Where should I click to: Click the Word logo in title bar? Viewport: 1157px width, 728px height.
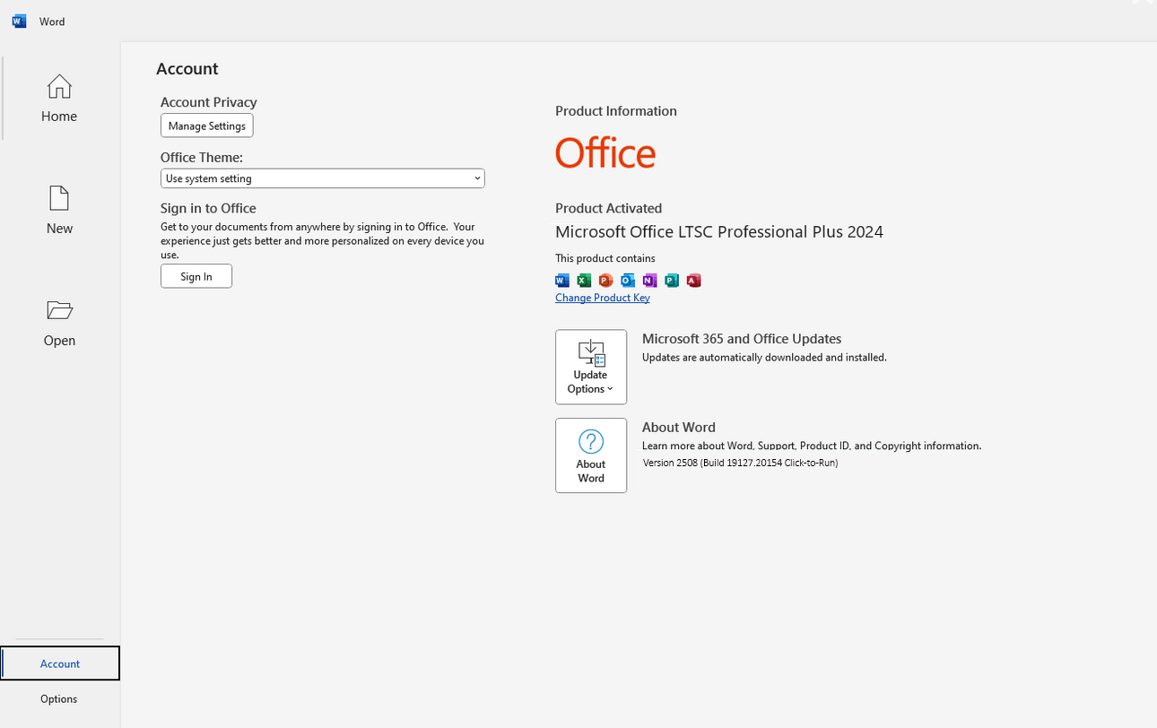click(19, 21)
